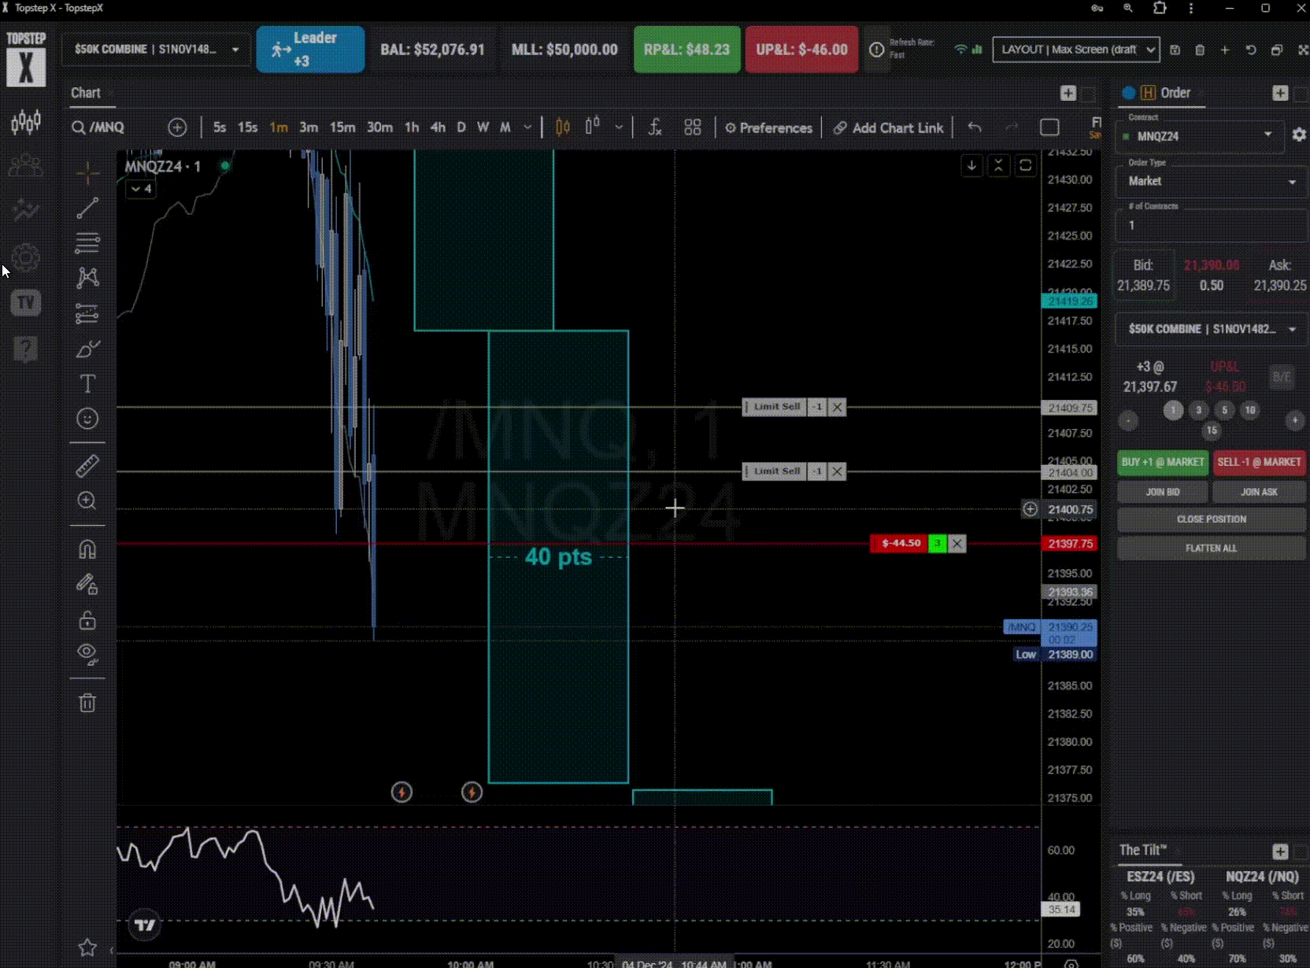Open The Tilt panel tab
This screenshot has width=1310, height=968.
(1143, 851)
